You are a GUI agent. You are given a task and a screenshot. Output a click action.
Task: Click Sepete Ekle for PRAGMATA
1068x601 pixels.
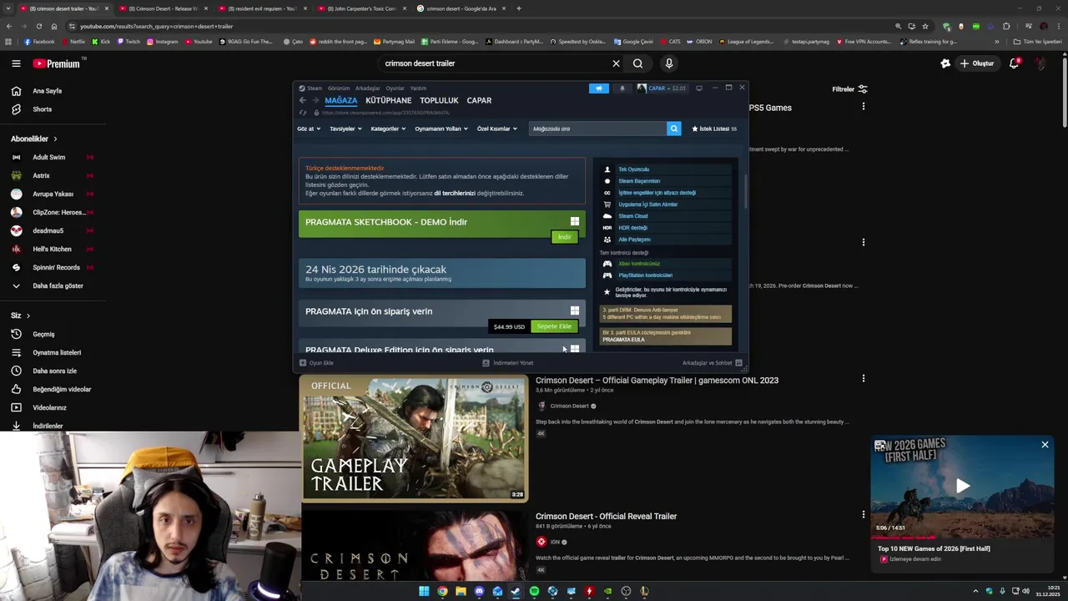coord(554,326)
